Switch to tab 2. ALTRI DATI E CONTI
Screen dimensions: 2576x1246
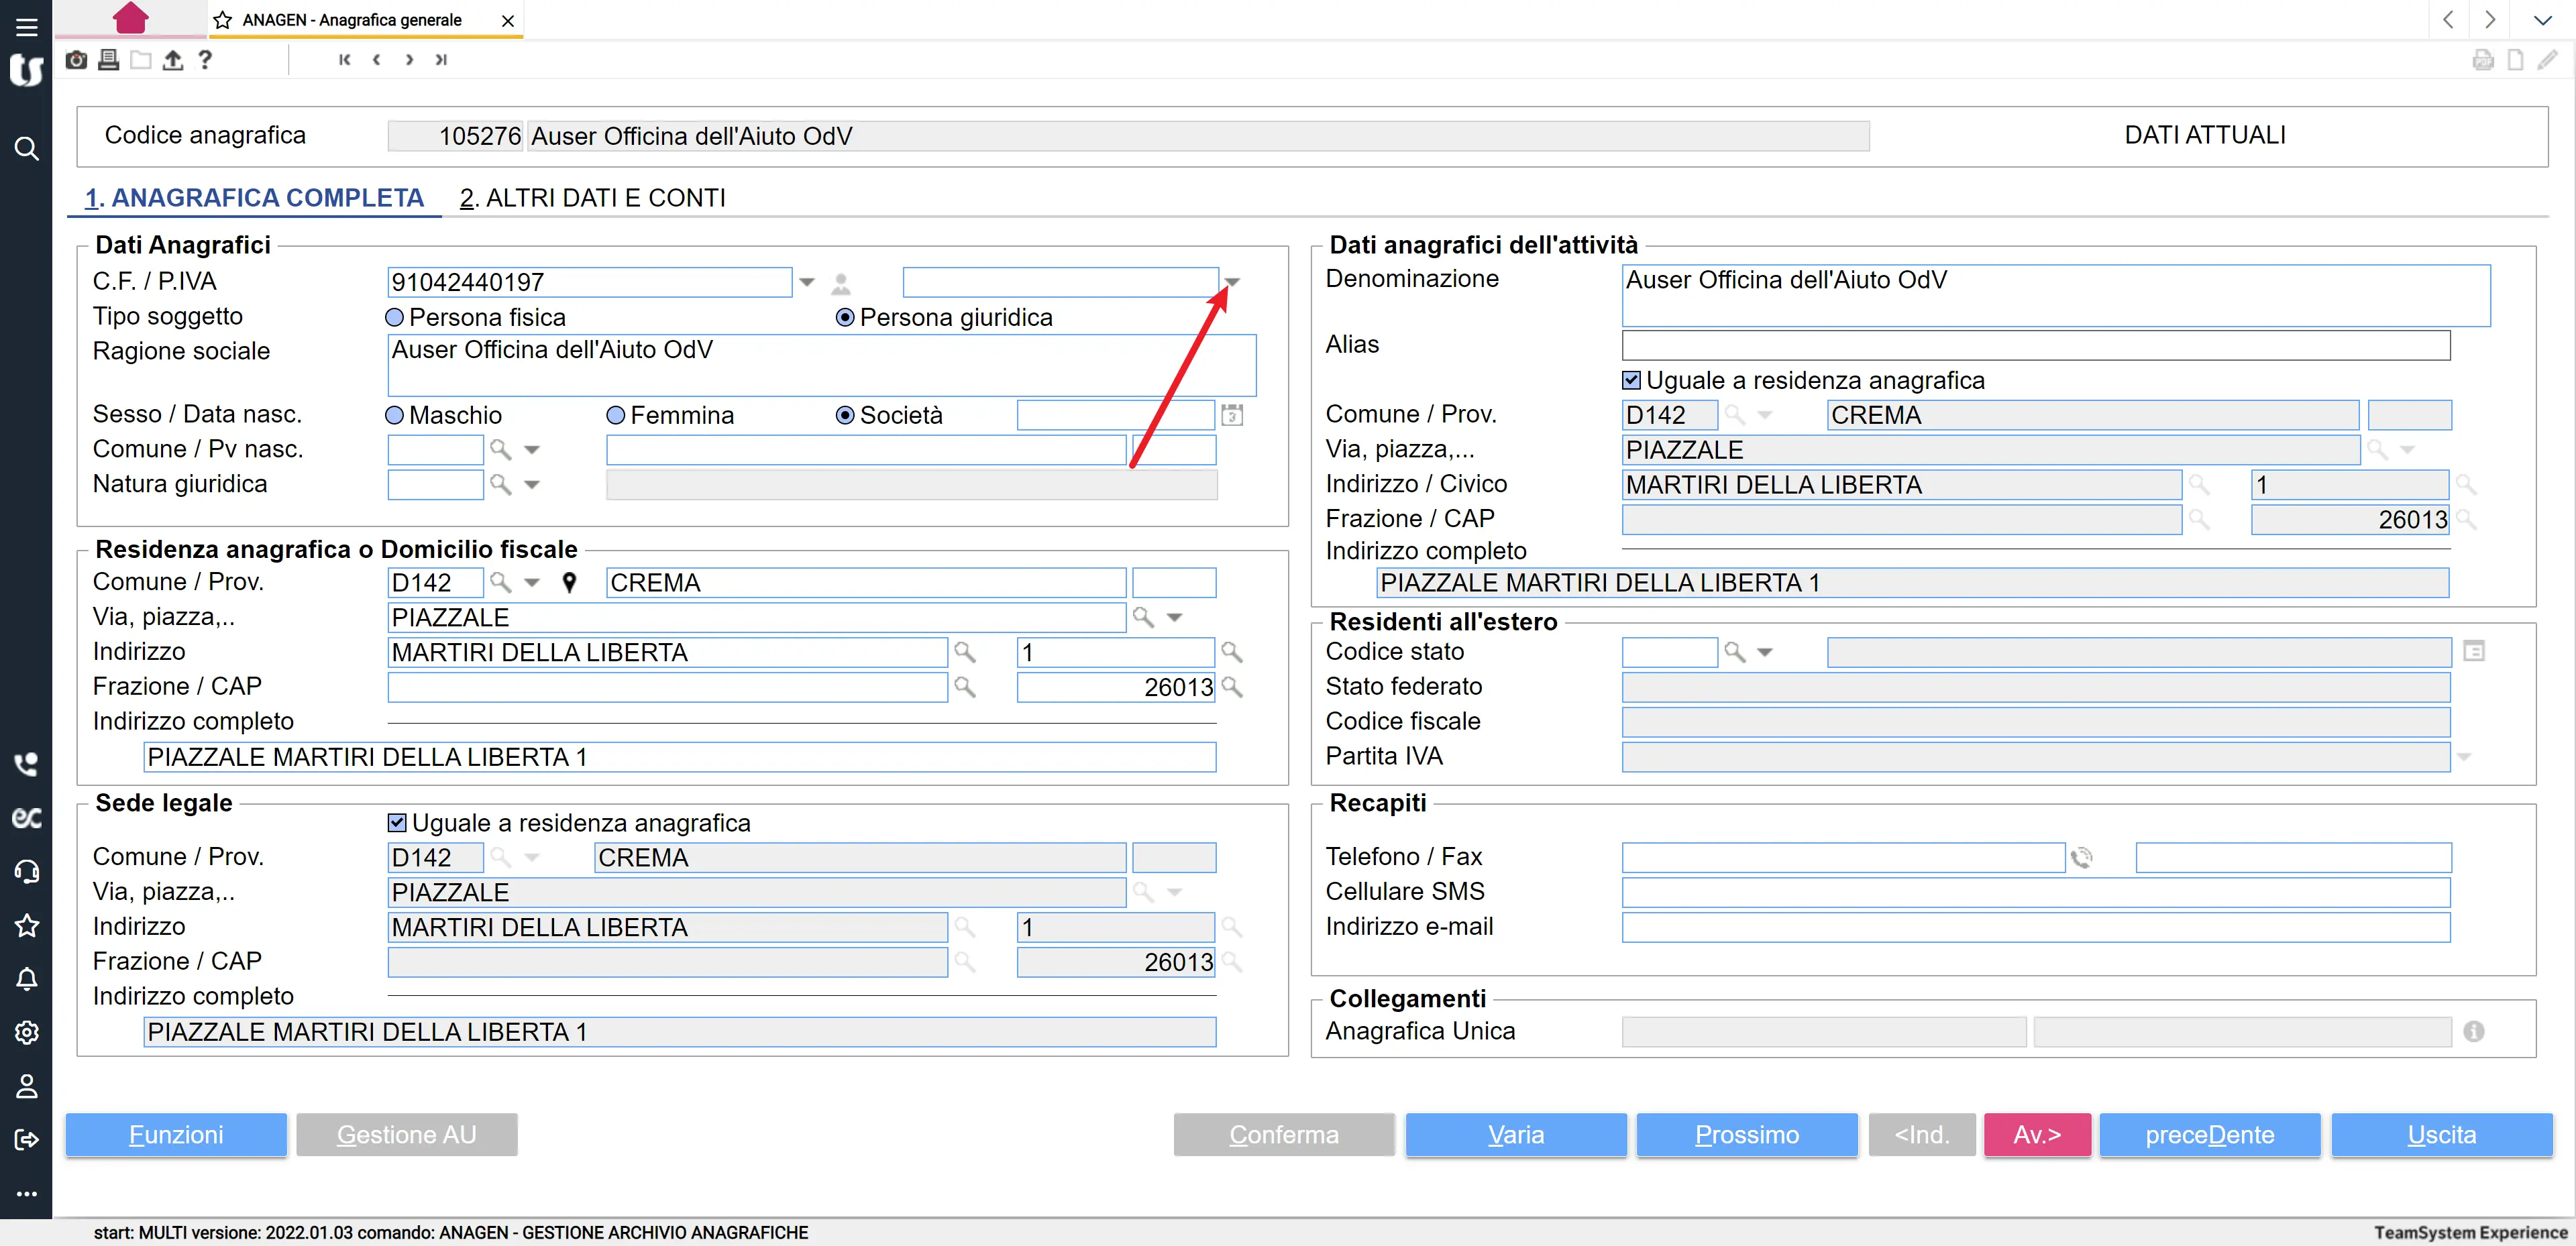click(x=592, y=198)
